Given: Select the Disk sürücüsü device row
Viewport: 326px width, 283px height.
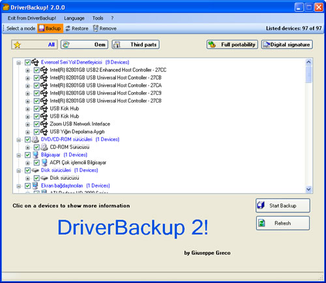Looking at the screenshot, I should coord(65,178).
